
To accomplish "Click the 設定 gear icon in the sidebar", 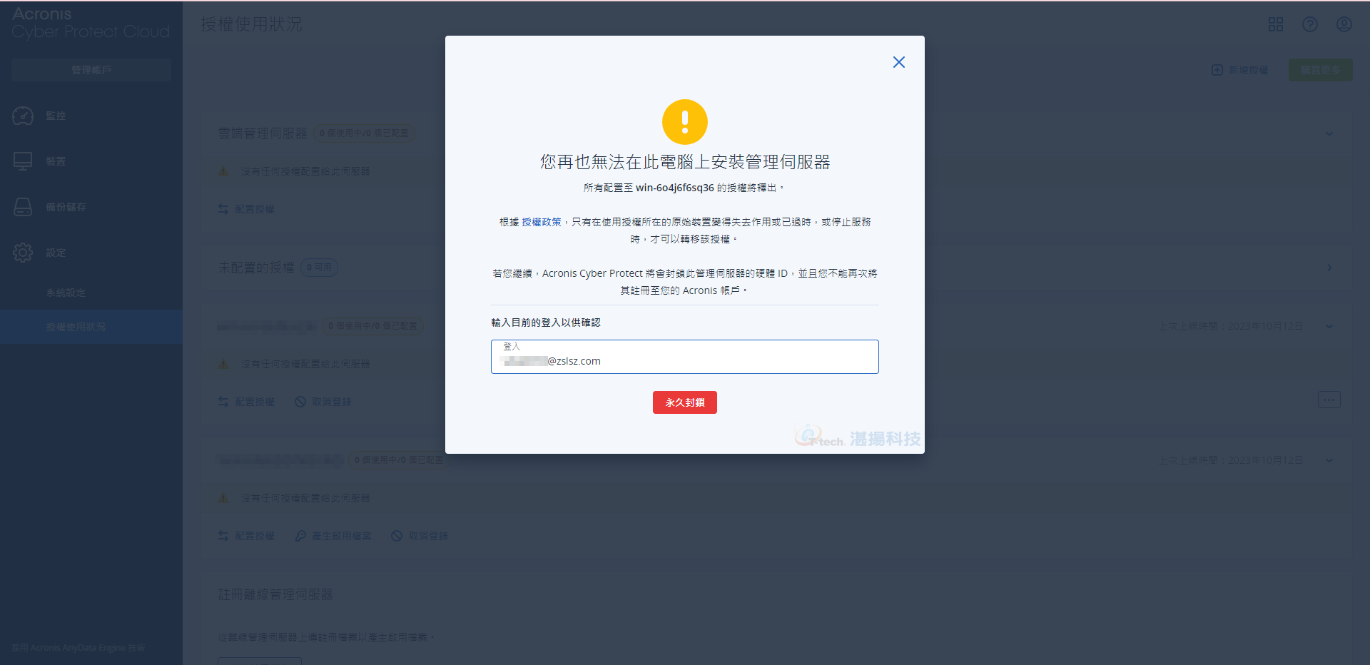I will click(23, 253).
